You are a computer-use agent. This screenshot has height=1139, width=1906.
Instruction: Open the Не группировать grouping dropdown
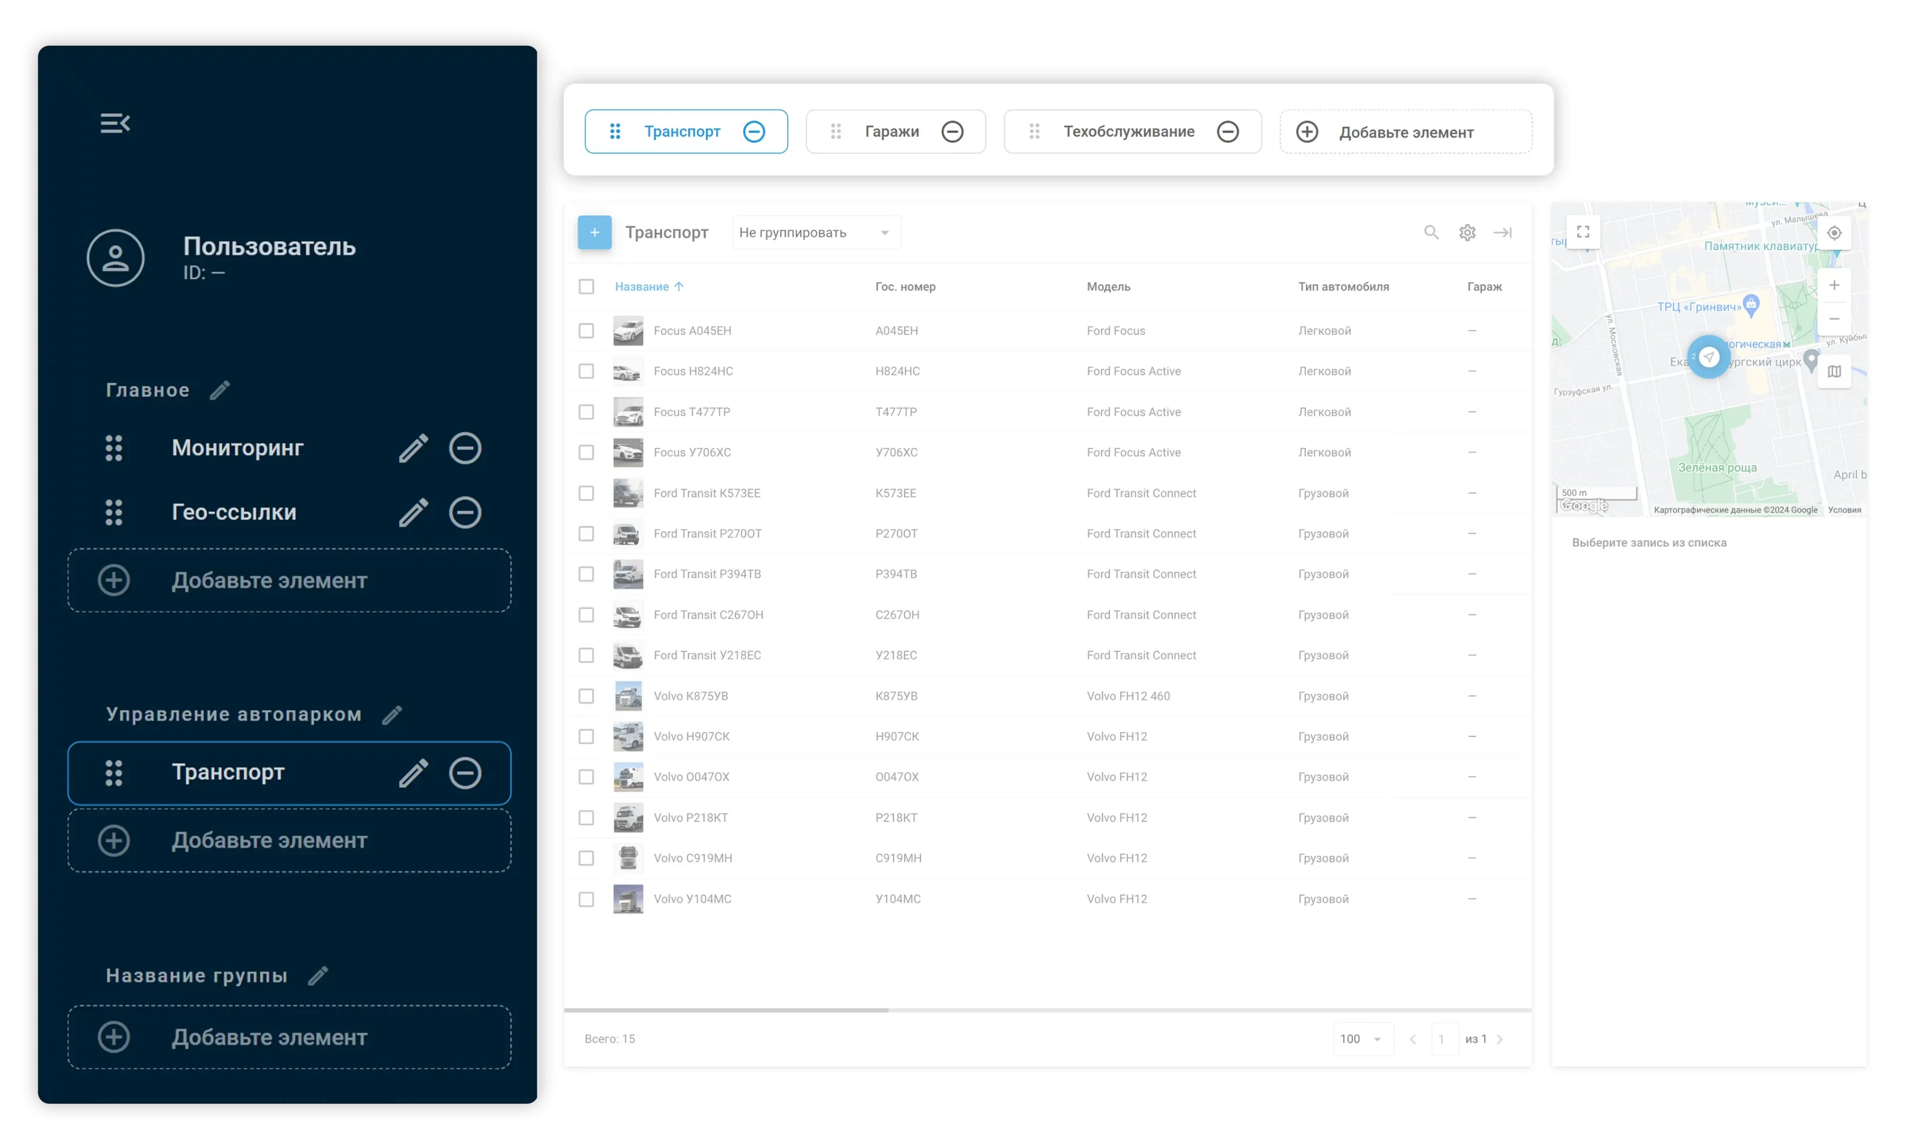(x=816, y=232)
